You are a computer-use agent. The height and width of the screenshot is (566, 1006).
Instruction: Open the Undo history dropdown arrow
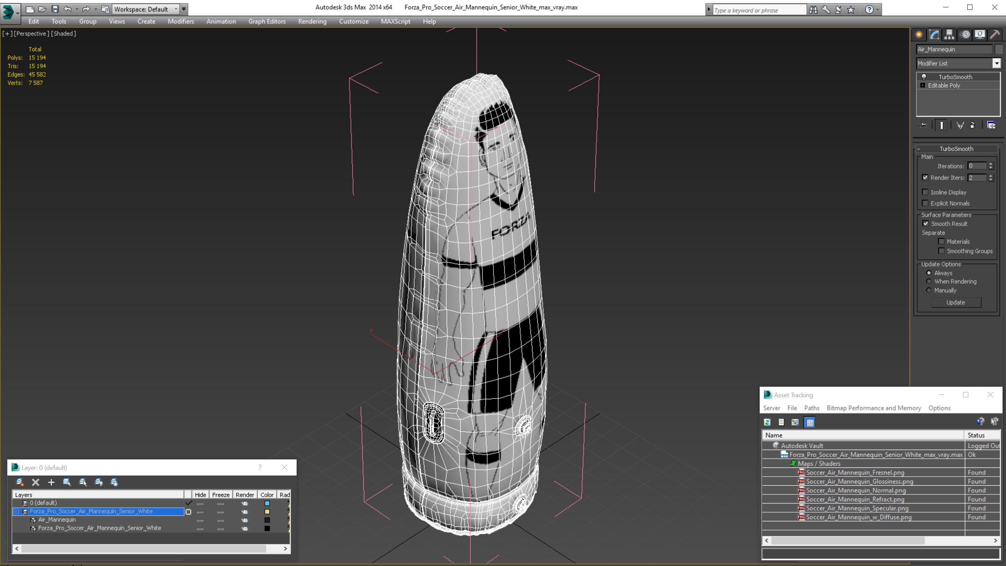[76, 9]
